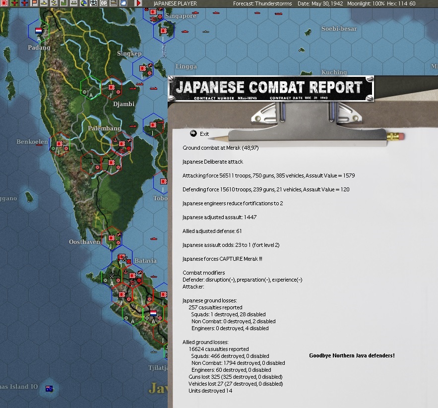Click the orange flag toolbar icon
The height and width of the screenshot is (408, 438).
click(34, 3)
